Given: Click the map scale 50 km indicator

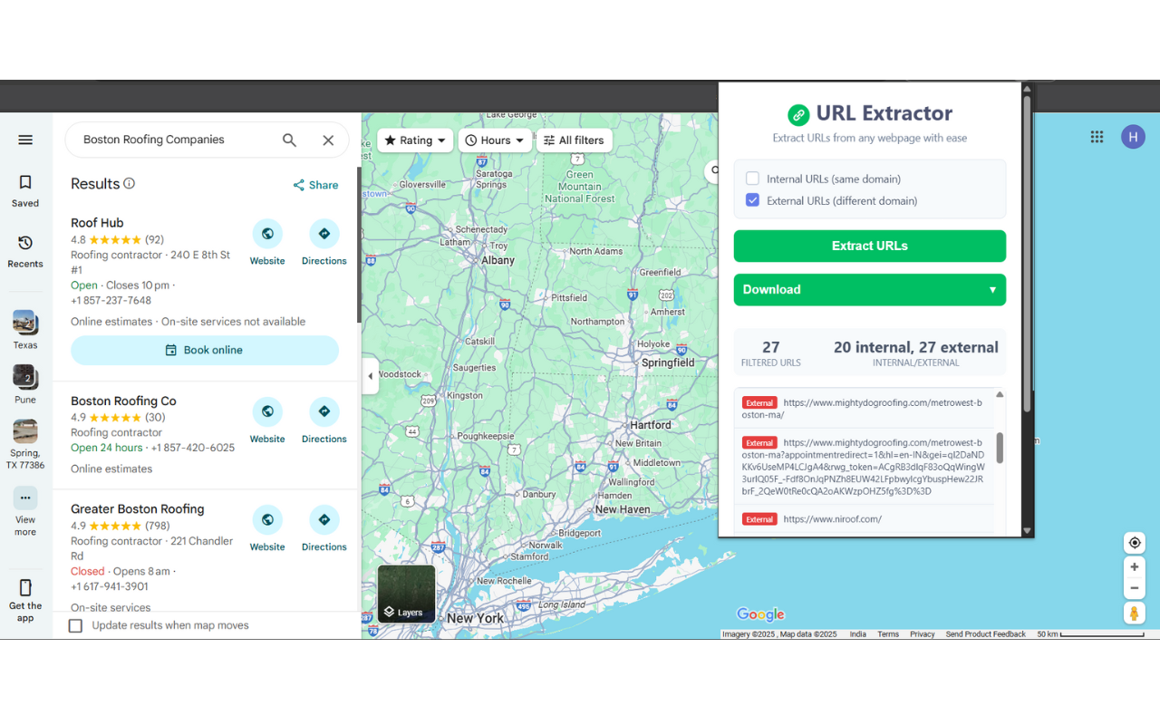Looking at the screenshot, I should [x=1091, y=634].
